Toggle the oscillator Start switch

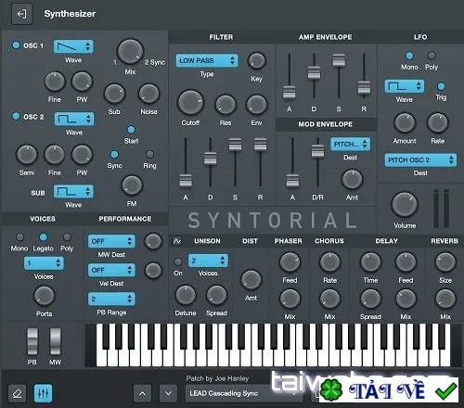(x=131, y=130)
